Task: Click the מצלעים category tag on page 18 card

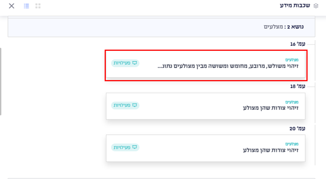Action: pos(292,102)
